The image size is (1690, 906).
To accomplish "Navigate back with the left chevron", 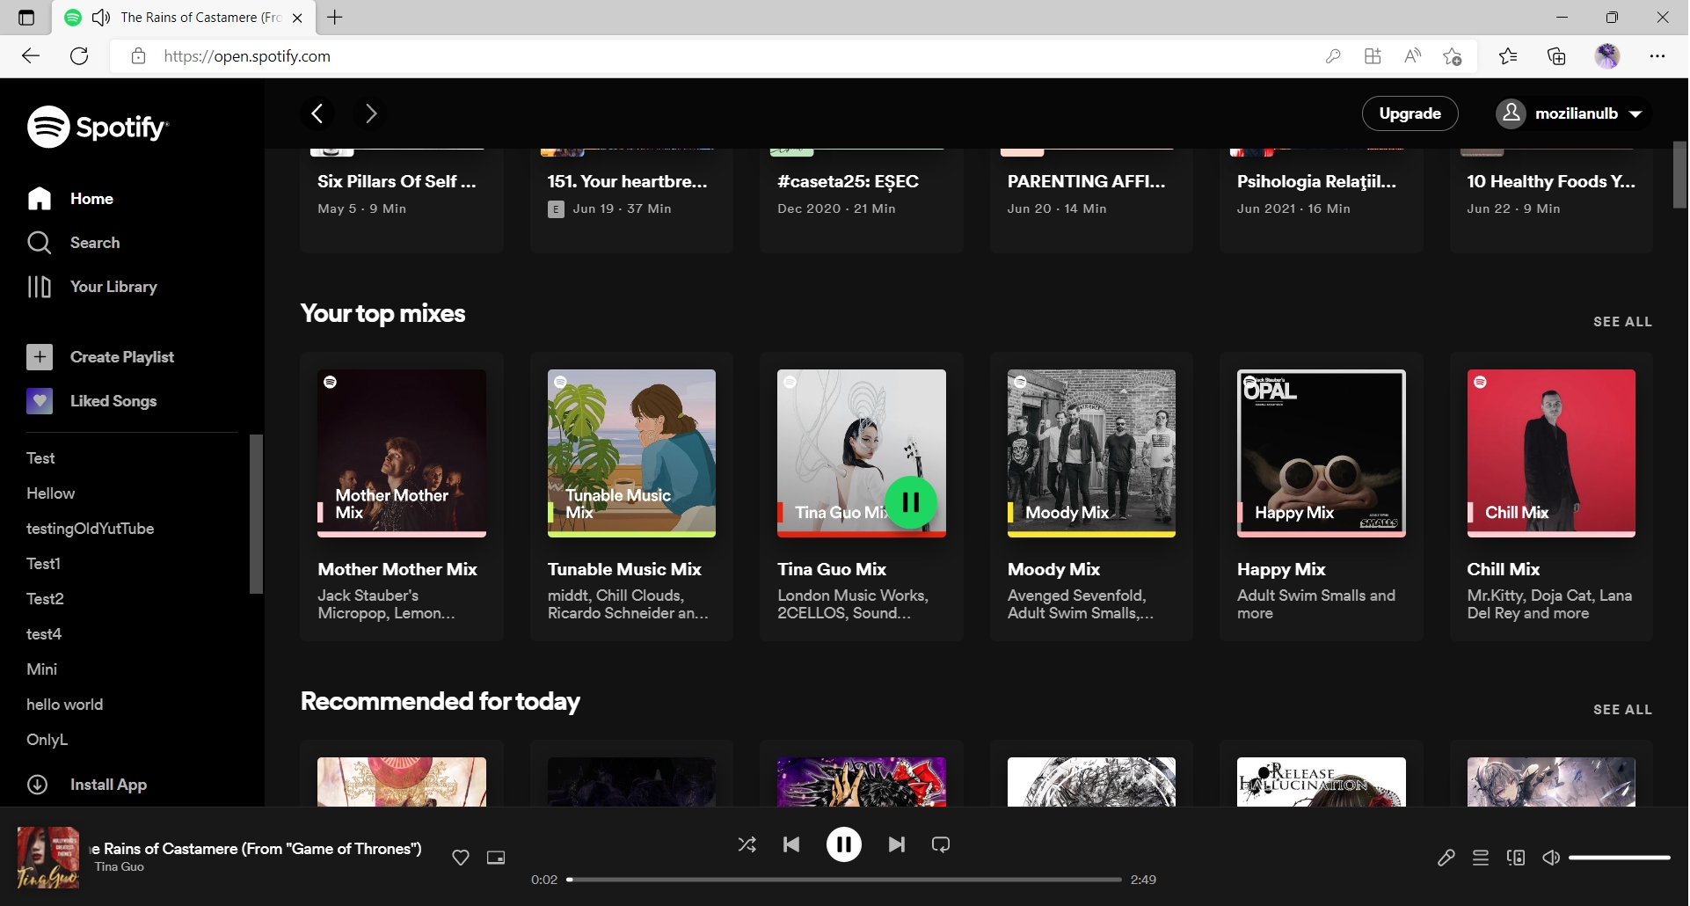I will tap(317, 113).
